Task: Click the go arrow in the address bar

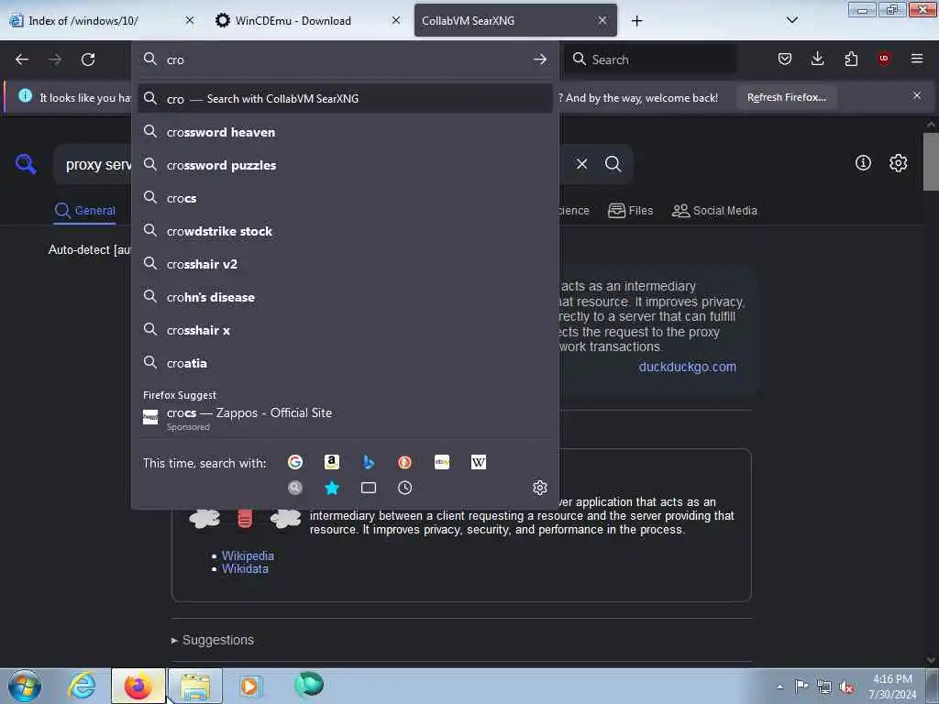Action: (x=539, y=60)
